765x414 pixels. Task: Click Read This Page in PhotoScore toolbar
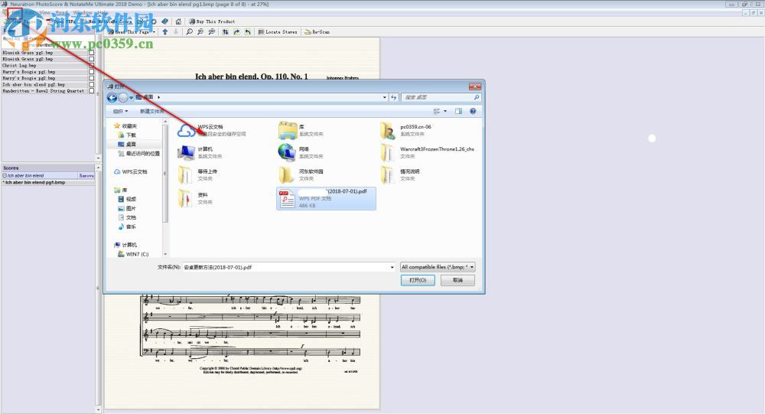coord(129,31)
